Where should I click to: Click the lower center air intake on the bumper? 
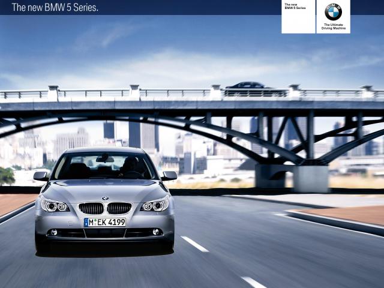point(105,233)
